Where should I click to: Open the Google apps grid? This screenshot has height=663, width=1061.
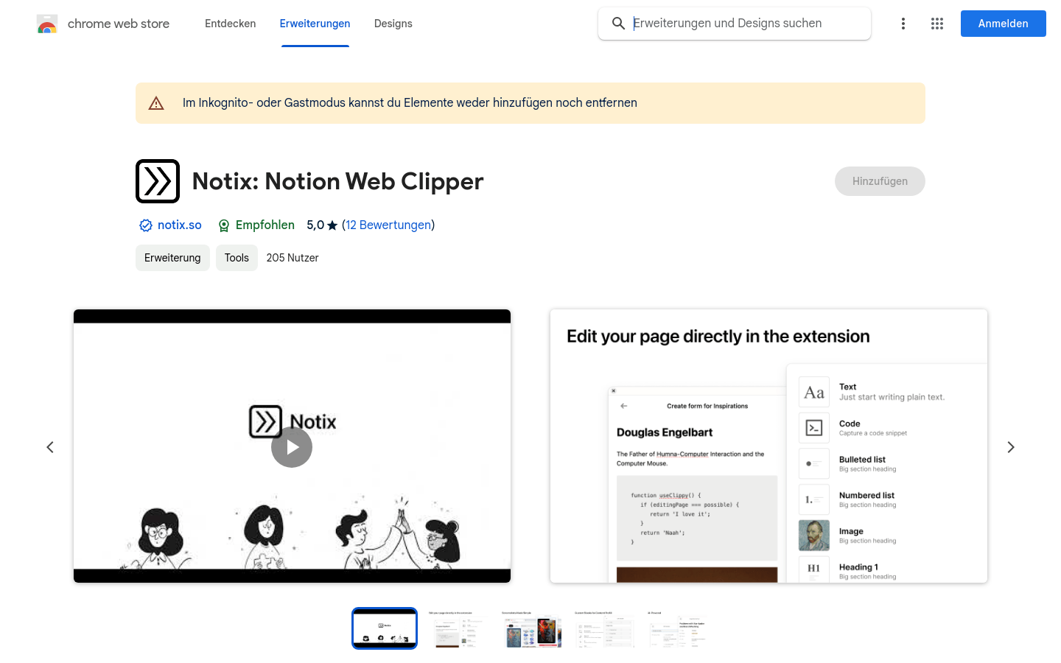pyautogui.click(x=937, y=24)
